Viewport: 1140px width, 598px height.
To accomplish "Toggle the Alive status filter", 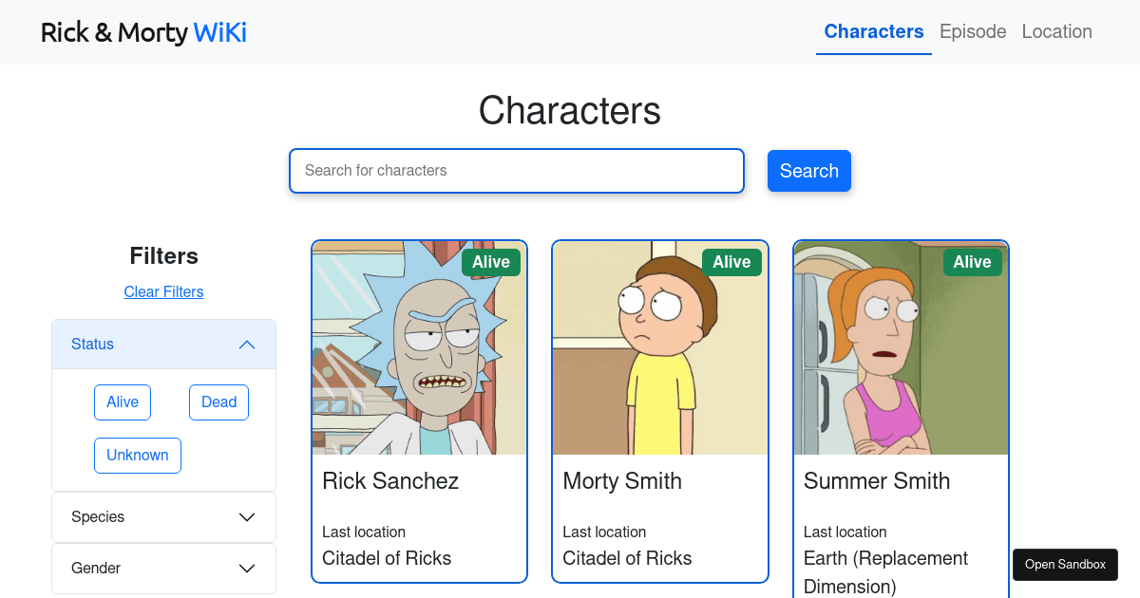I will [x=122, y=402].
